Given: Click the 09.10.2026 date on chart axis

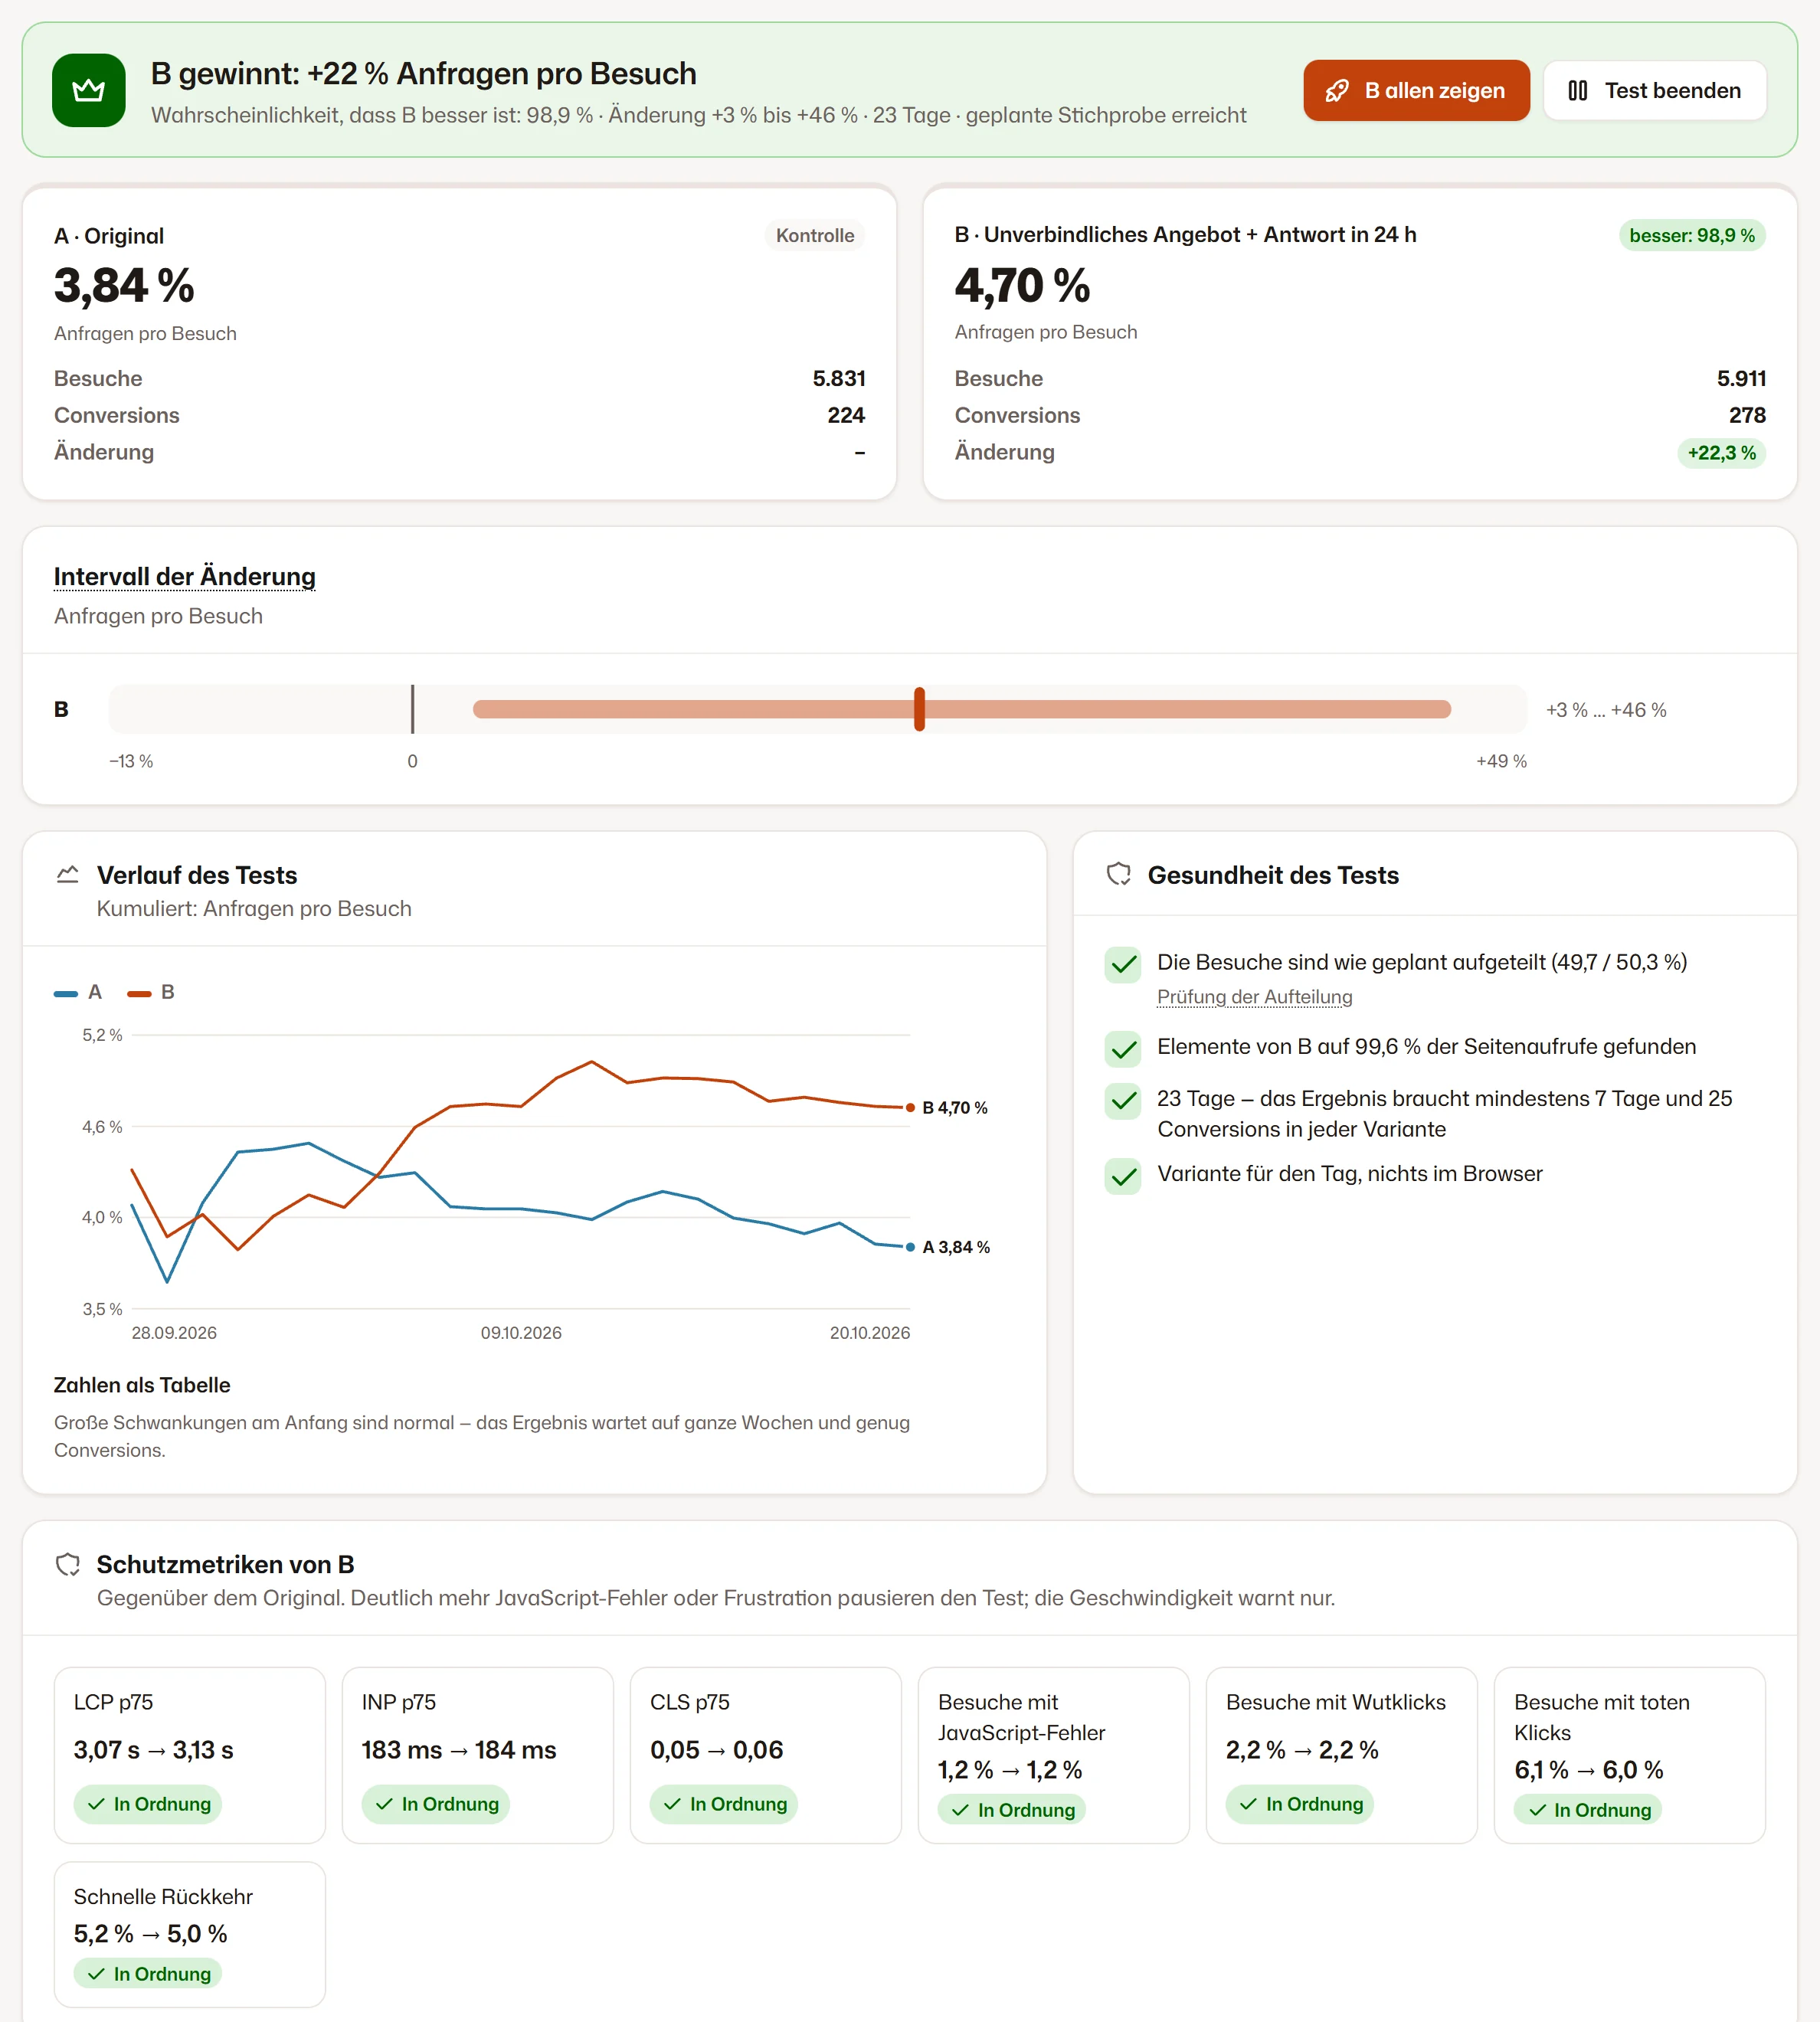Looking at the screenshot, I should click(x=521, y=1333).
